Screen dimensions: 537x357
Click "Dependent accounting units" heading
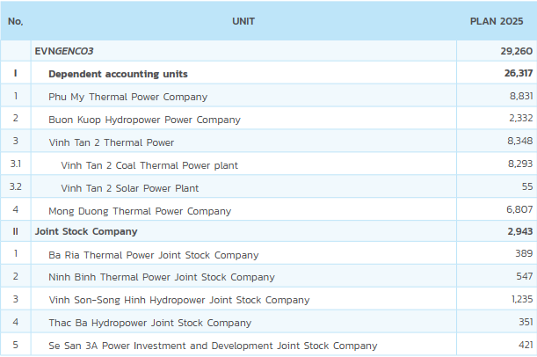[x=118, y=74]
